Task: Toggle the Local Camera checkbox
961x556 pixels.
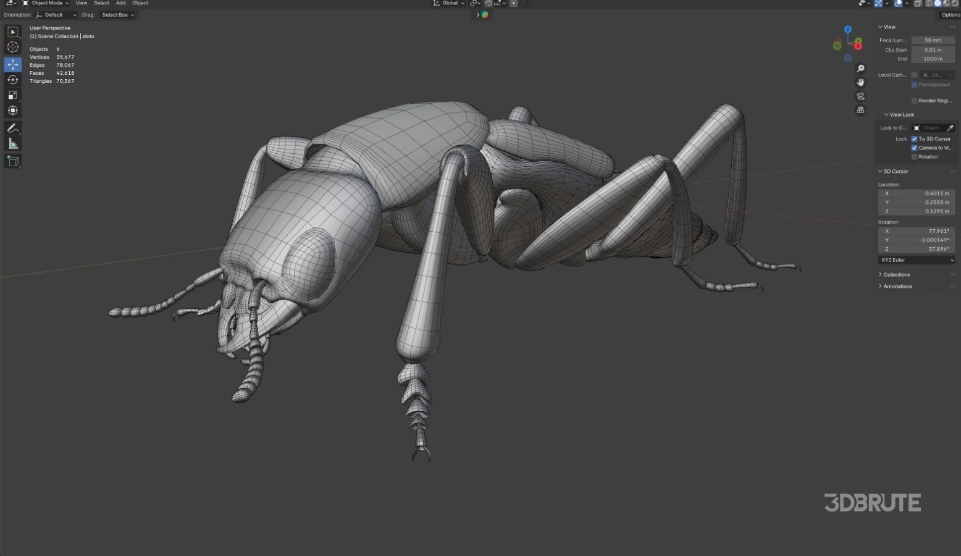Action: point(914,75)
